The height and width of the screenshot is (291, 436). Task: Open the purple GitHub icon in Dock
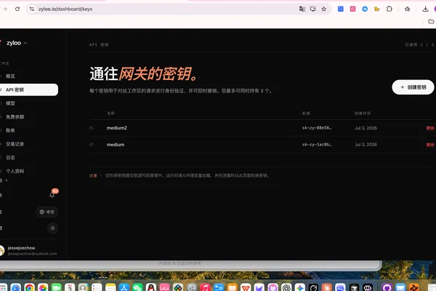pyautogui.click(x=387, y=287)
